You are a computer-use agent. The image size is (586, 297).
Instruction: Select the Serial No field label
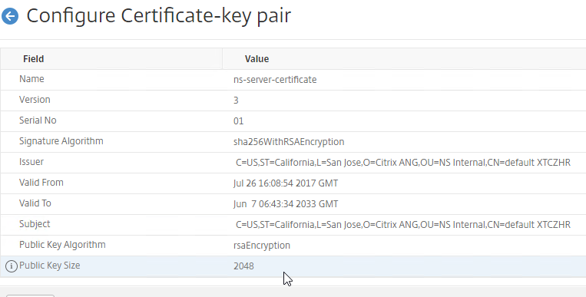[x=38, y=120]
